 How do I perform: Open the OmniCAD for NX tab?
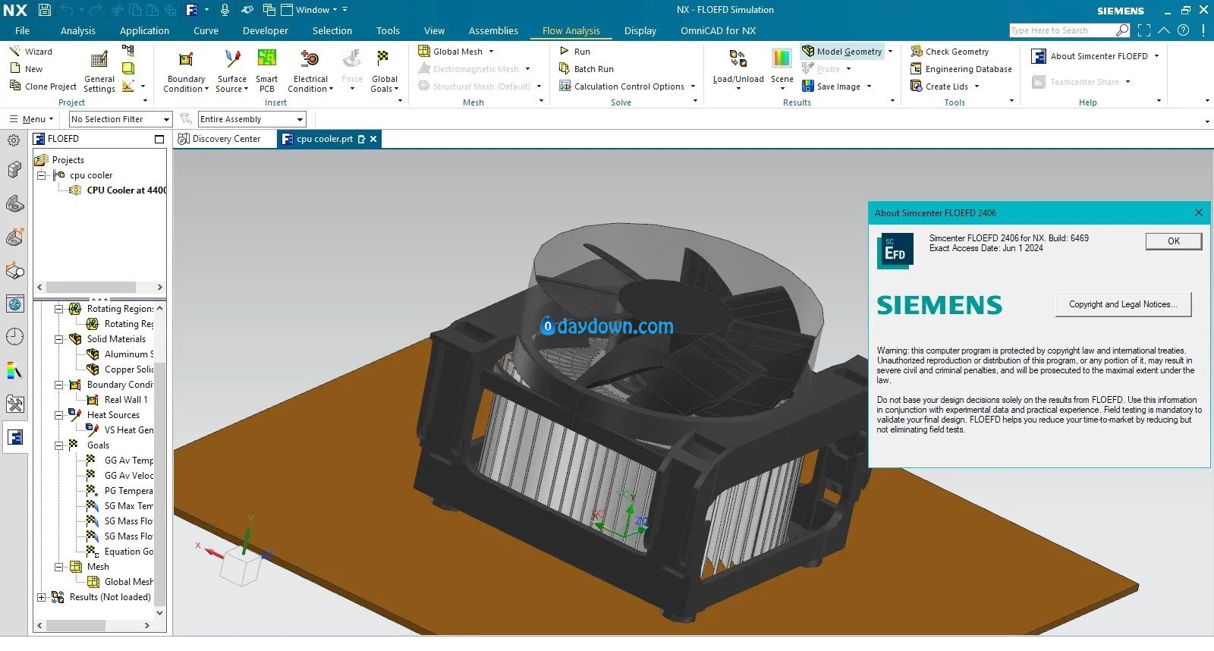tap(718, 31)
